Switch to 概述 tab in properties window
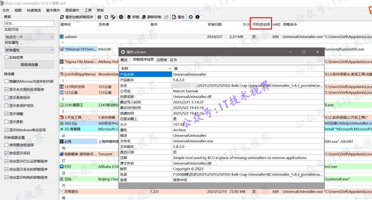The image size is (372, 200). [124, 60]
